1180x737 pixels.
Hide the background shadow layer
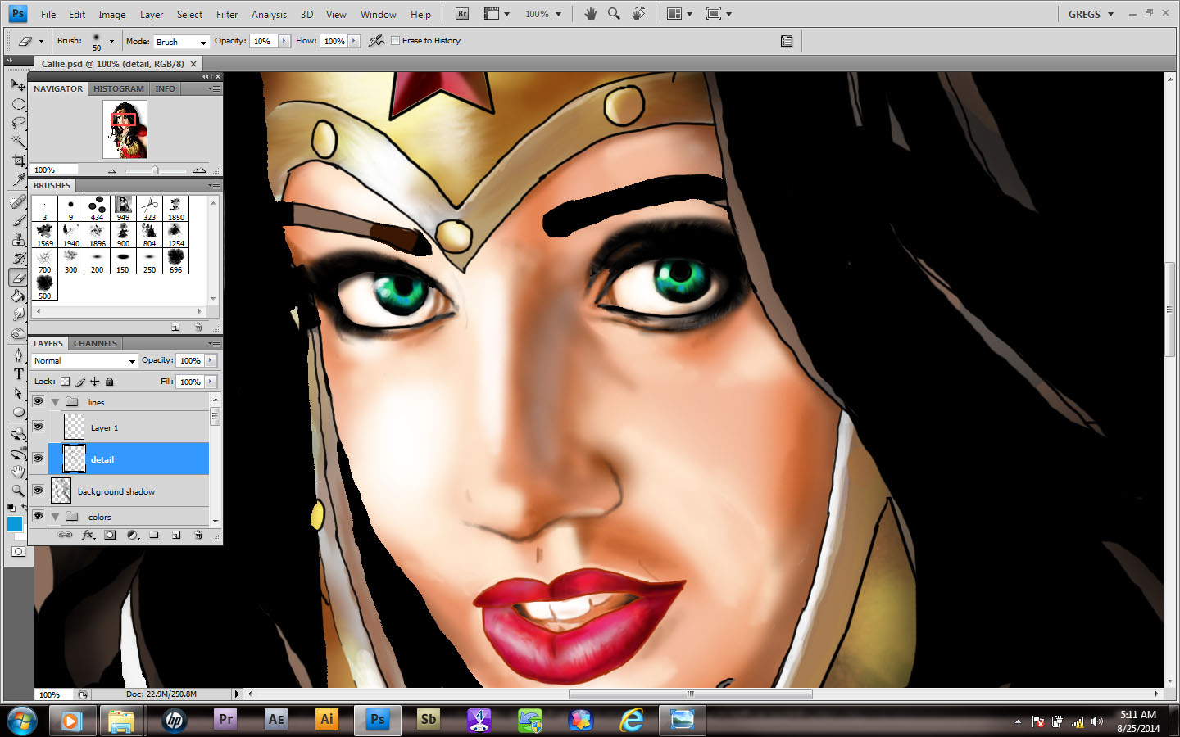[x=38, y=491]
